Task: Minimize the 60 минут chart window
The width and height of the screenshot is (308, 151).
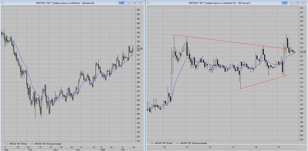Action: pyautogui.click(x=292, y=3)
